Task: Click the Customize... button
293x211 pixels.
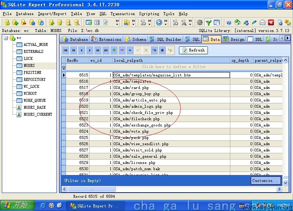Action: tap(265, 180)
